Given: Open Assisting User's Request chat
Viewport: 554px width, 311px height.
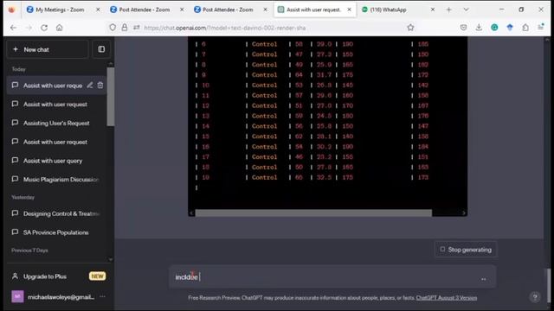Looking at the screenshot, I should (x=56, y=123).
